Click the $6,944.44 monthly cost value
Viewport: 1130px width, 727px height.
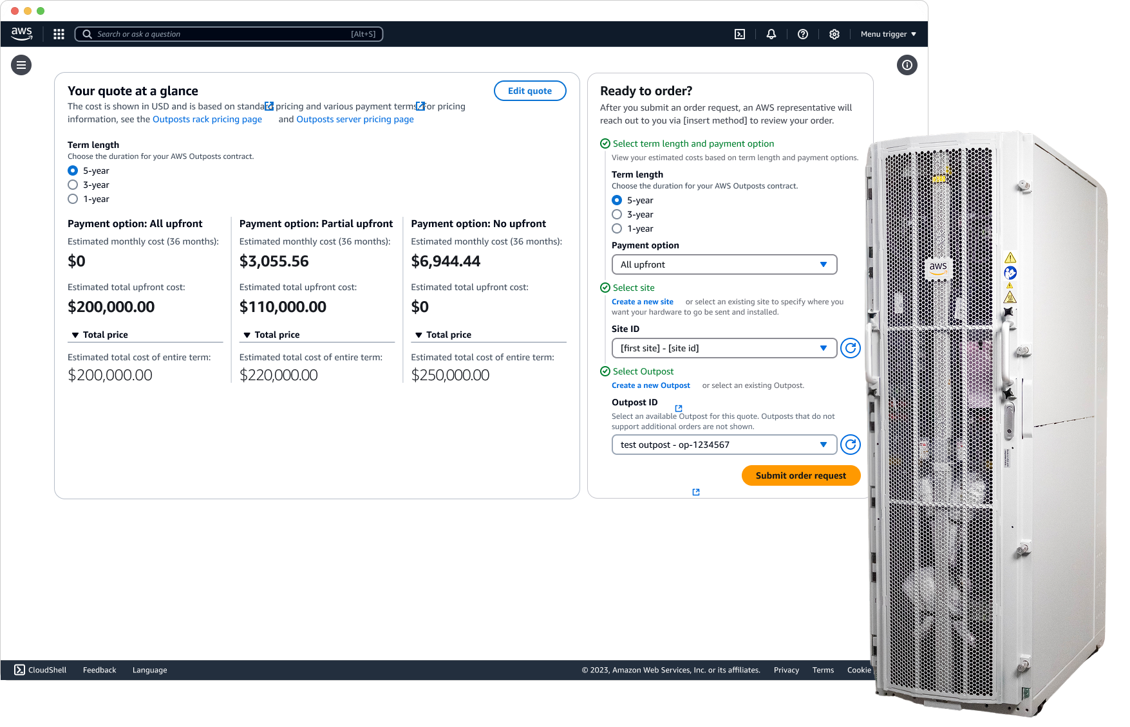tap(446, 261)
